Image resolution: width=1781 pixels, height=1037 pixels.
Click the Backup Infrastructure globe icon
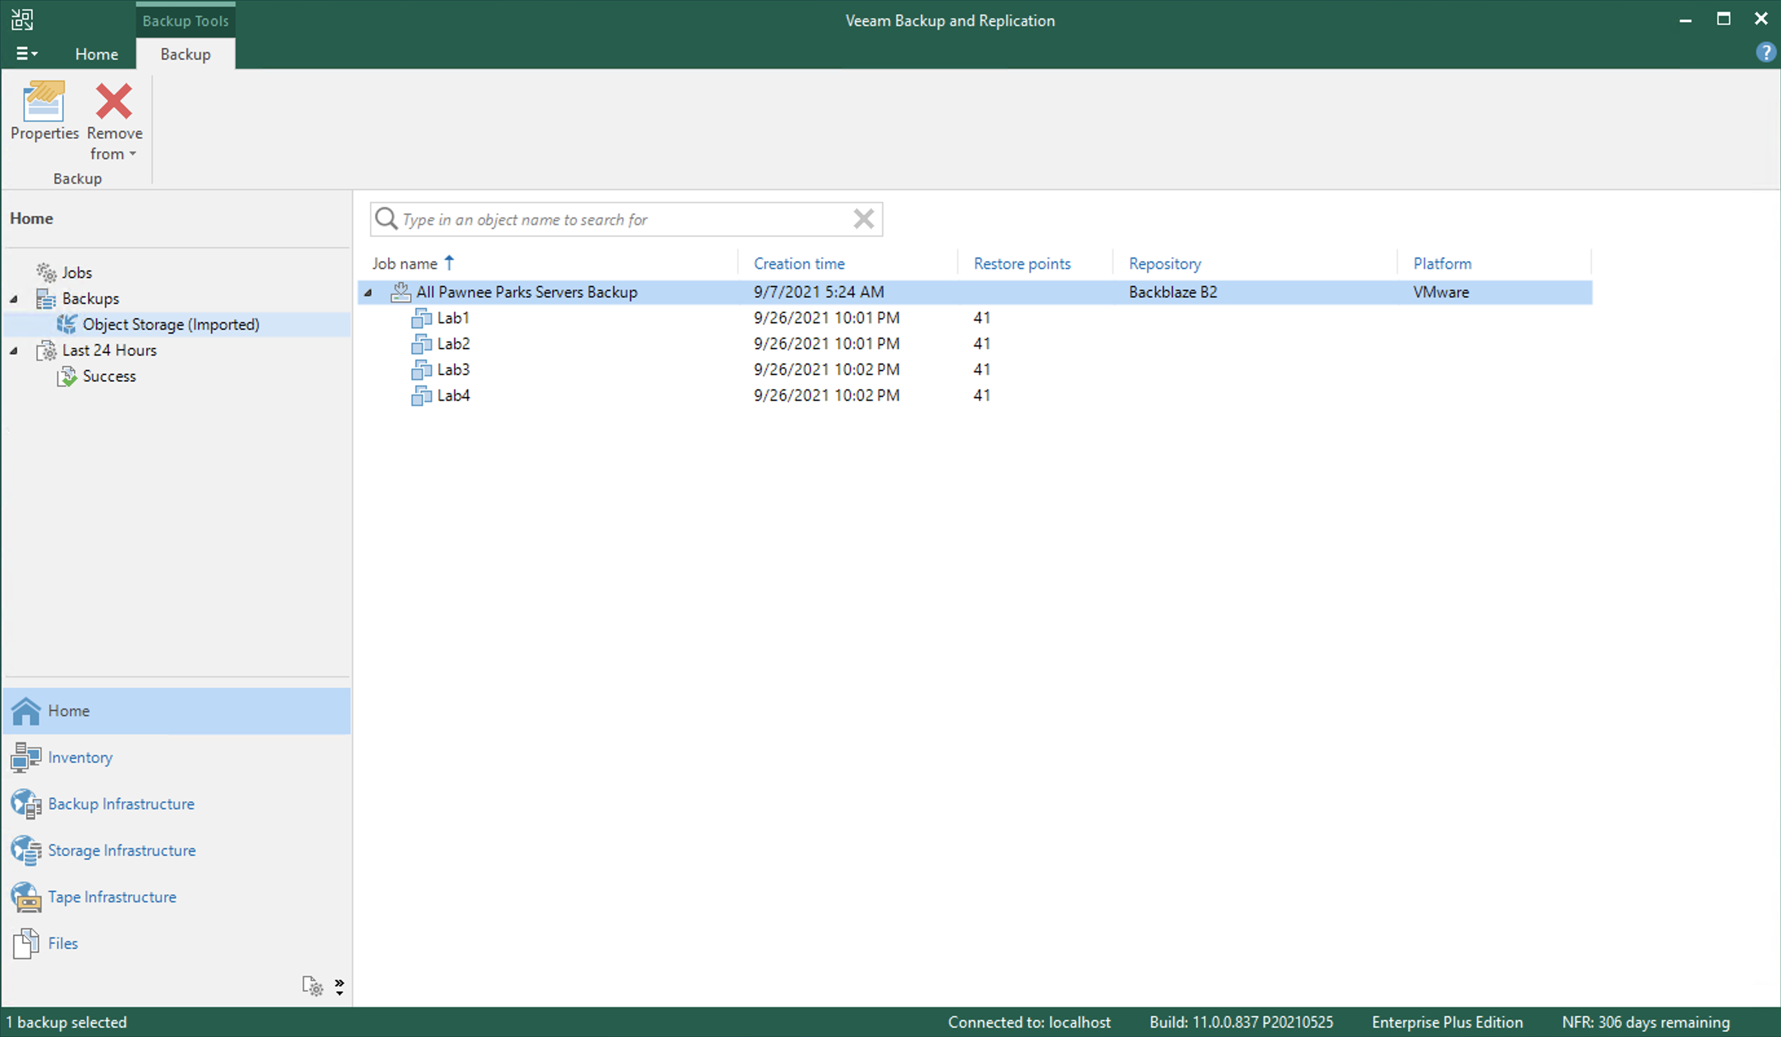[26, 805]
